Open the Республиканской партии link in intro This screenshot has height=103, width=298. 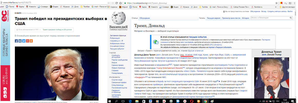(x=146, y=61)
